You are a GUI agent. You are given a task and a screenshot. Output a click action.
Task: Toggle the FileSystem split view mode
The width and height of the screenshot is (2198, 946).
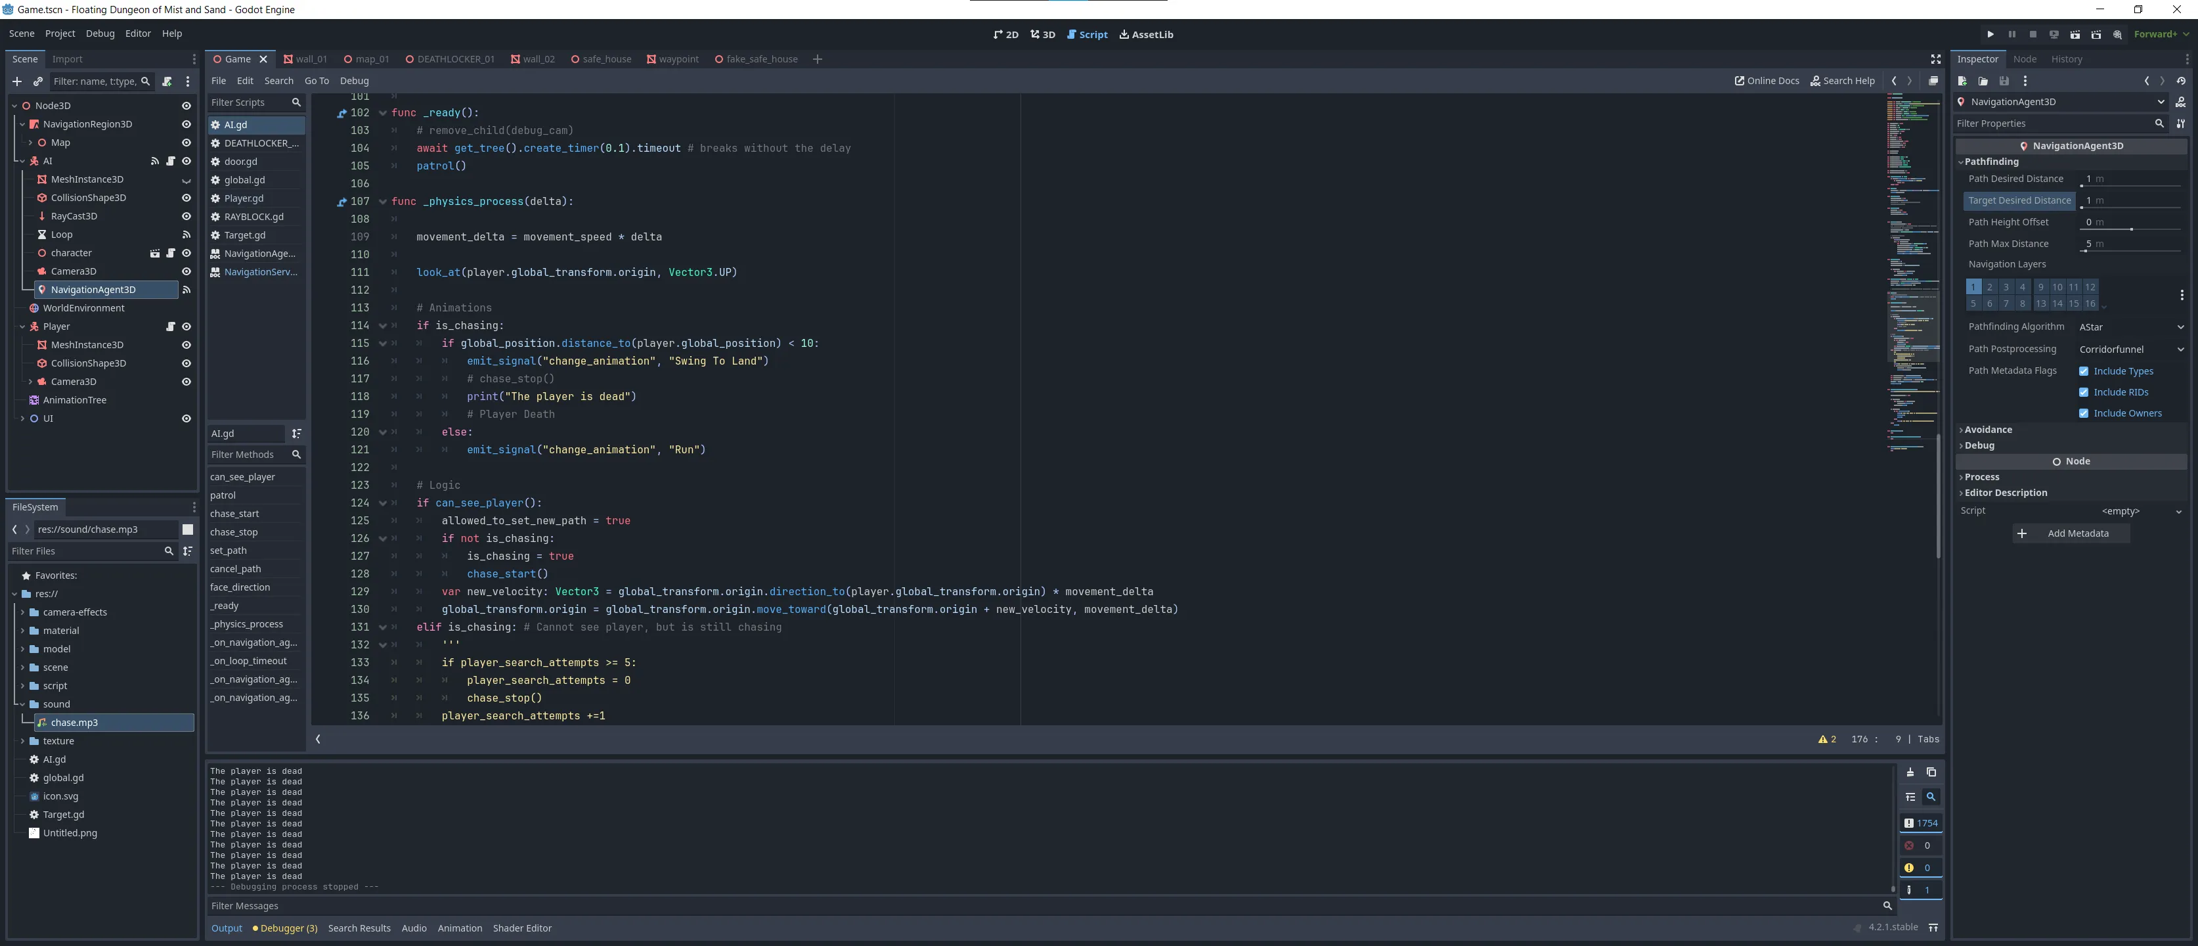coord(188,529)
